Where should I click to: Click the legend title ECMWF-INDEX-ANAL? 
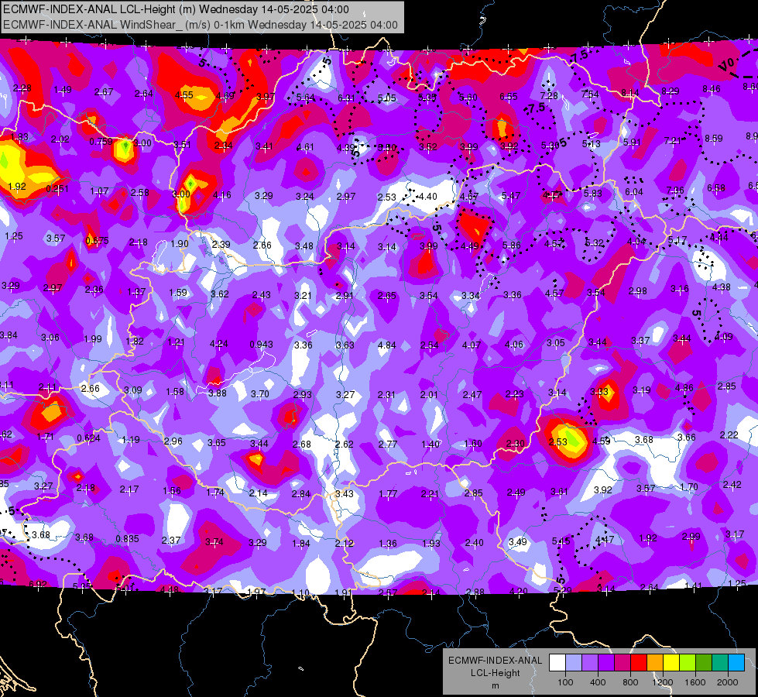tap(495, 661)
